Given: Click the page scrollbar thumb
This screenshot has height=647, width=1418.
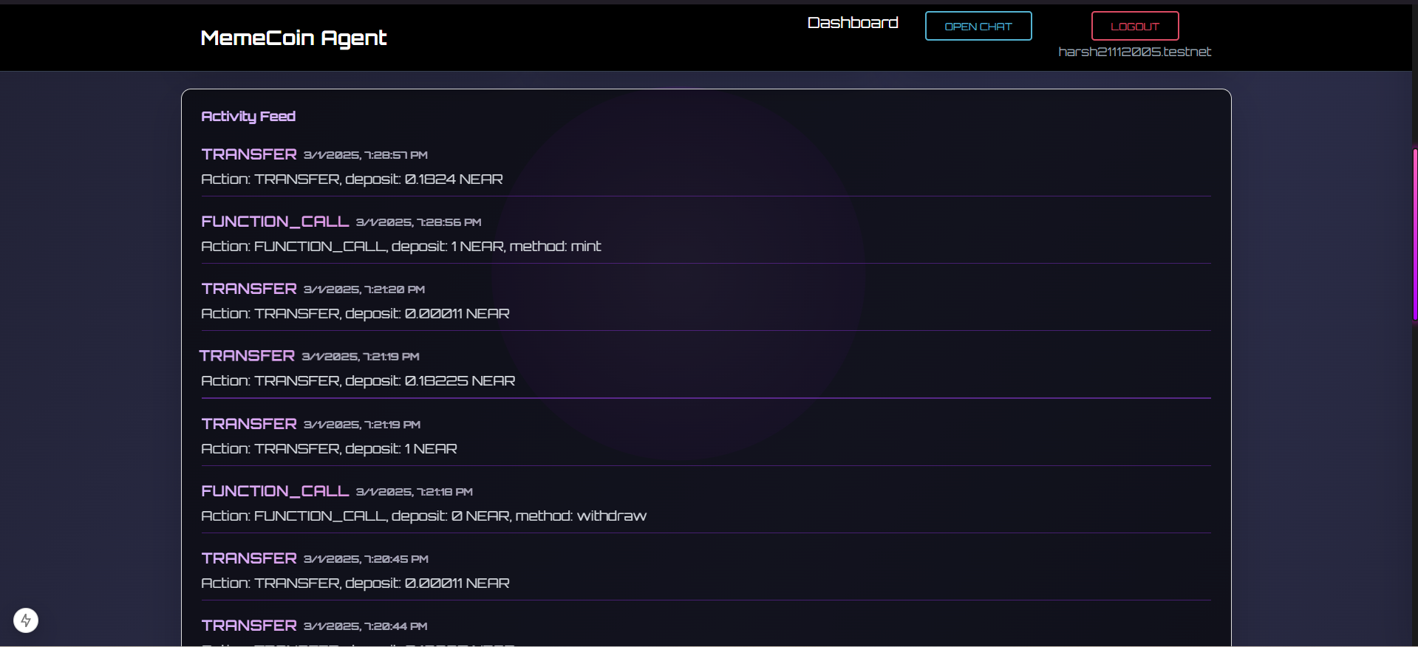Looking at the screenshot, I should point(1414,234).
